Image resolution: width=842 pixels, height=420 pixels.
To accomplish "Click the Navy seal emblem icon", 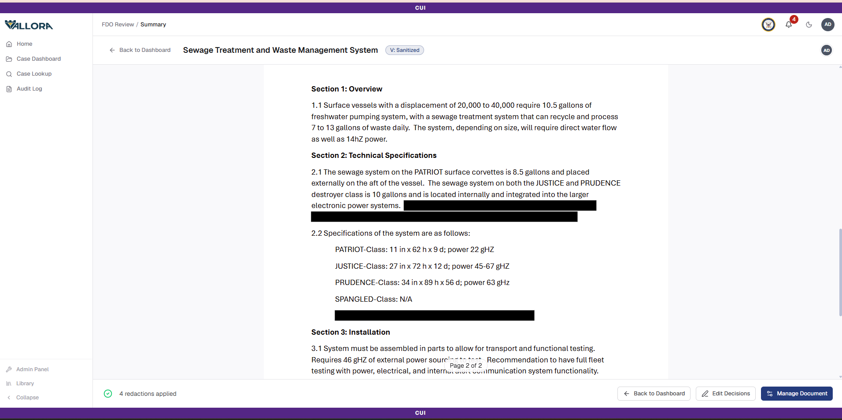I will pyautogui.click(x=768, y=25).
